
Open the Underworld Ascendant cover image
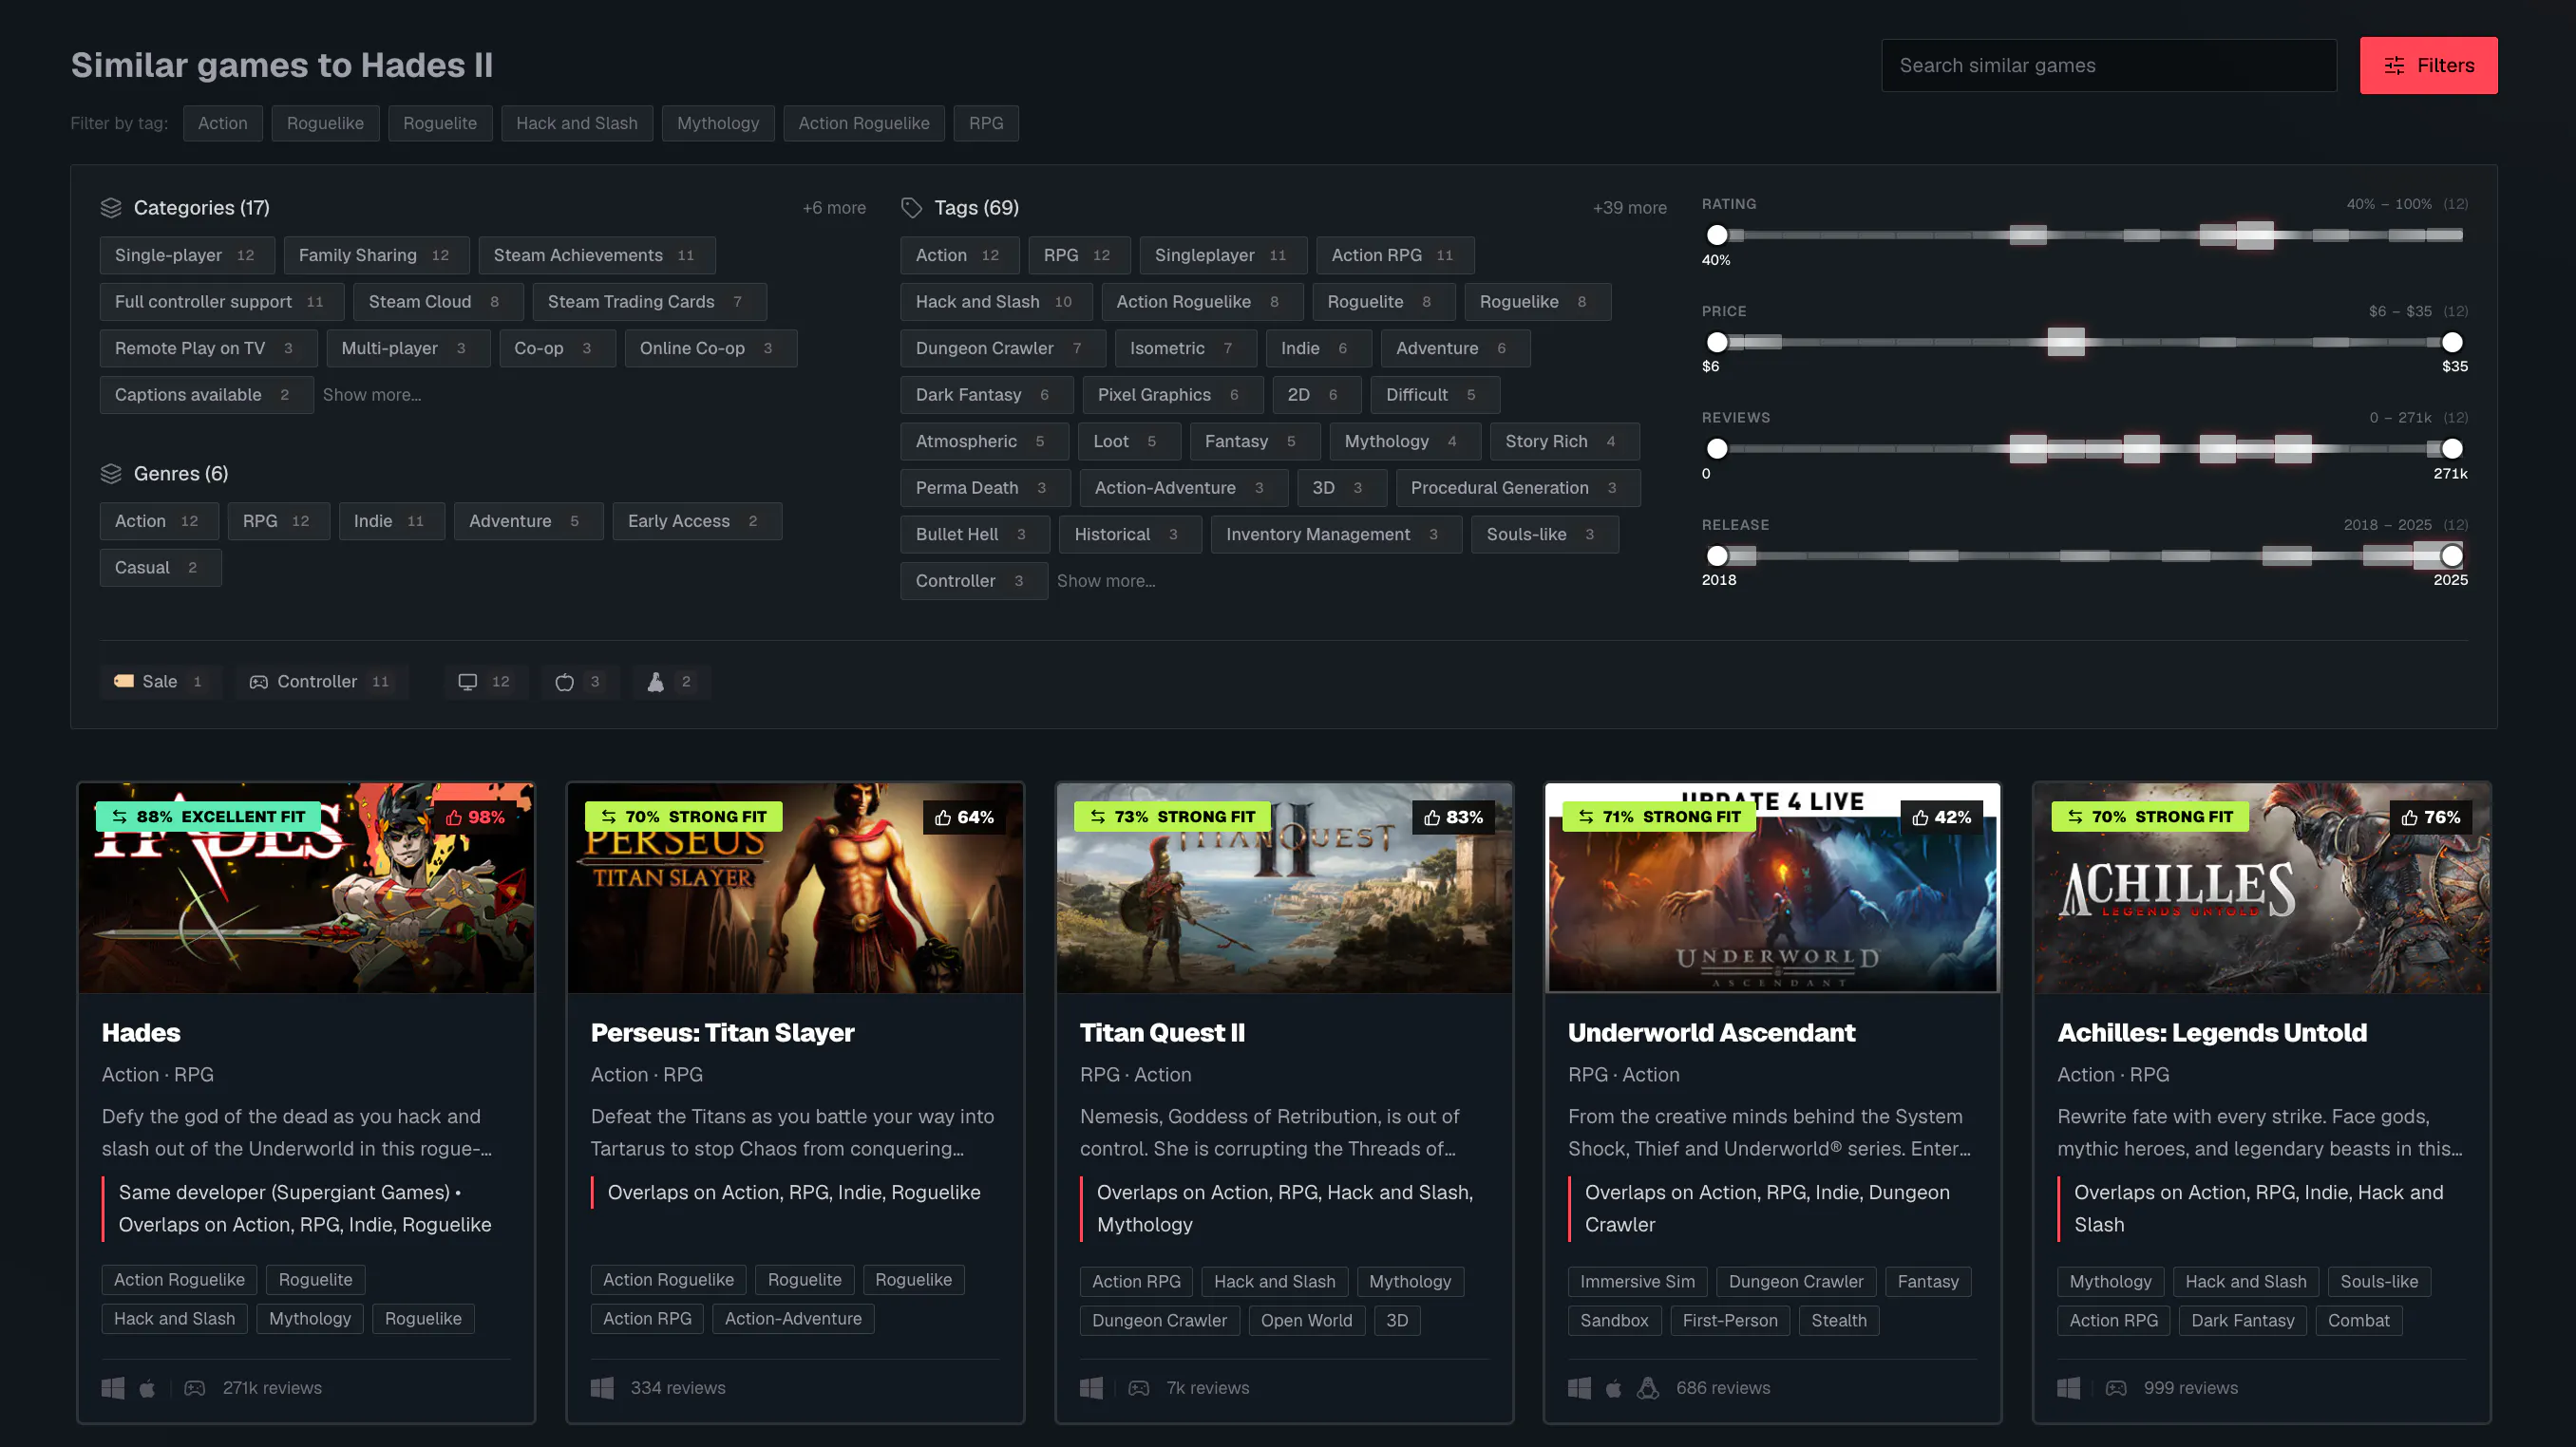pyautogui.click(x=1773, y=889)
